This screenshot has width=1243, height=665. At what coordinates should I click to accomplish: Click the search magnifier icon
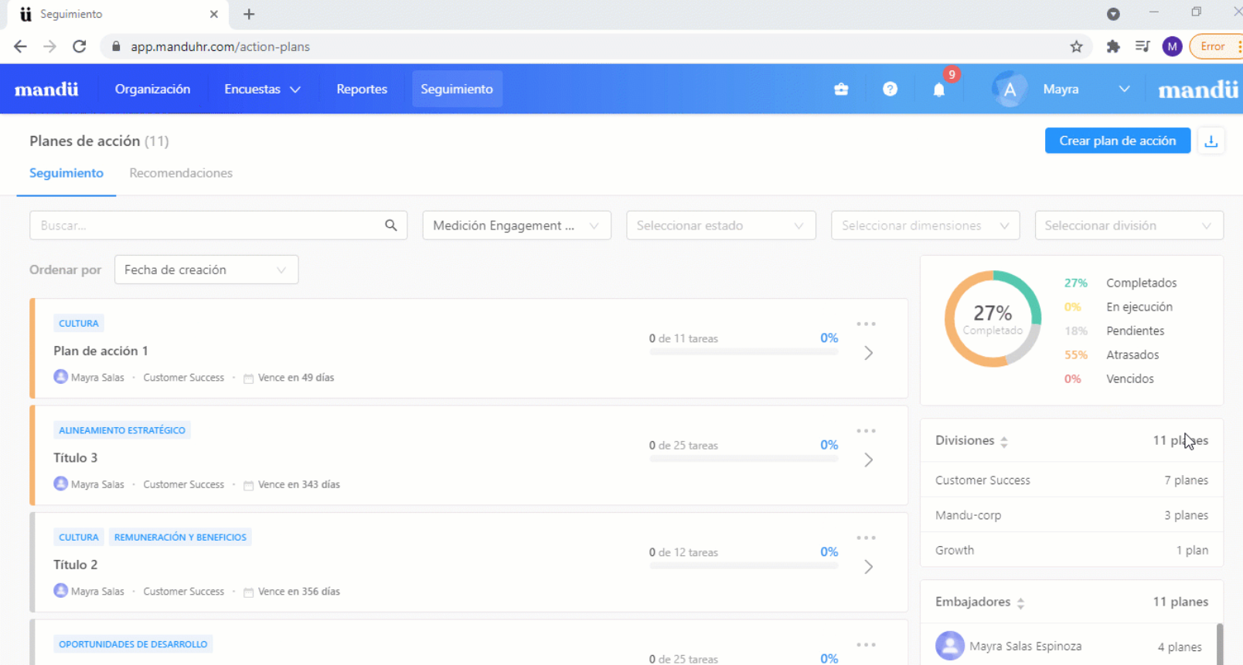point(390,226)
